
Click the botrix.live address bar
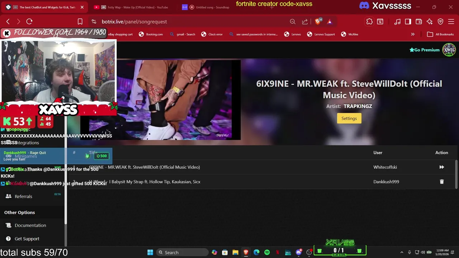pos(186,21)
